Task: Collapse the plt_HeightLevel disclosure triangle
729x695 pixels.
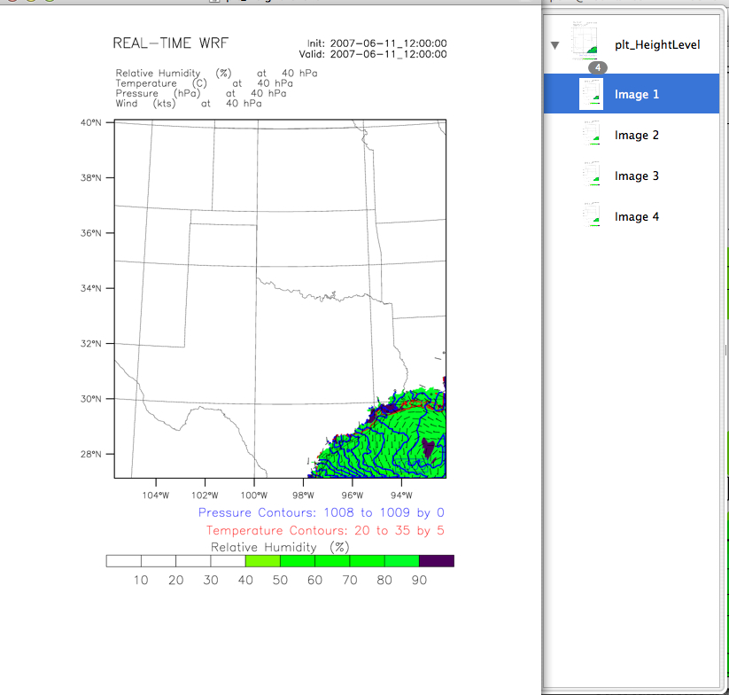Action: point(555,44)
